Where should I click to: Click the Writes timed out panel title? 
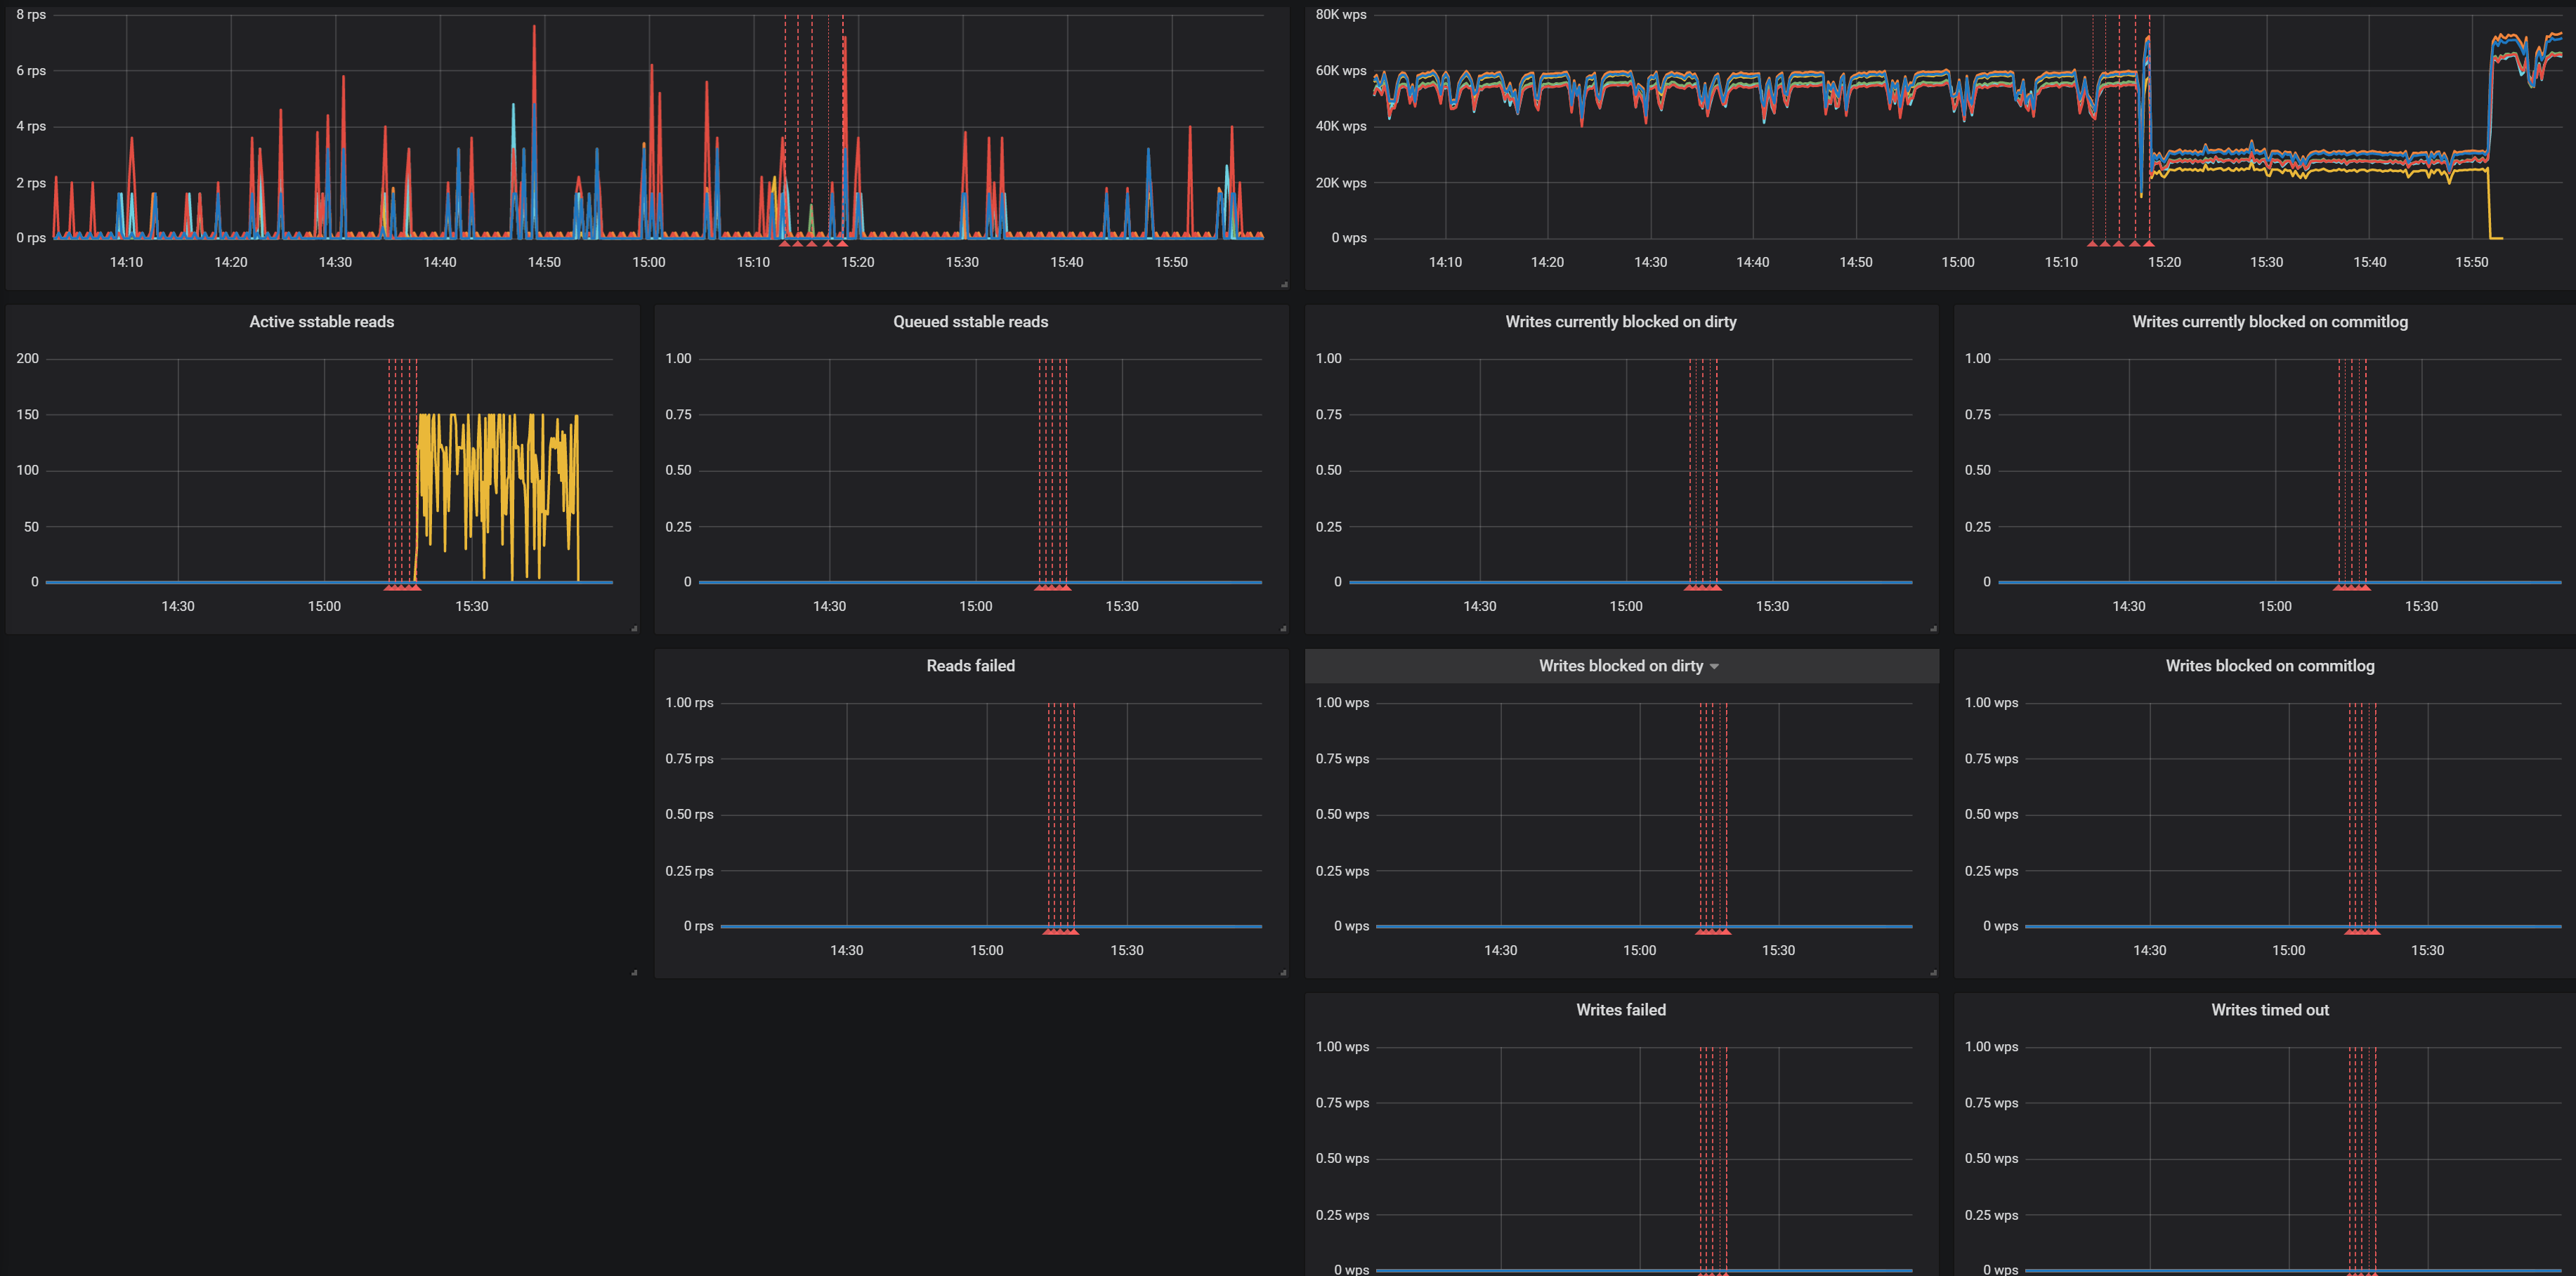pos(2270,1009)
